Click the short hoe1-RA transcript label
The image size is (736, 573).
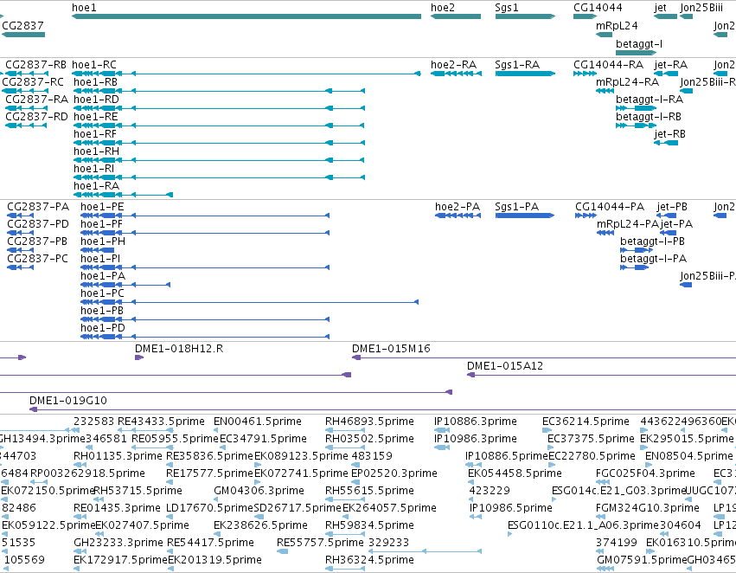coord(96,186)
